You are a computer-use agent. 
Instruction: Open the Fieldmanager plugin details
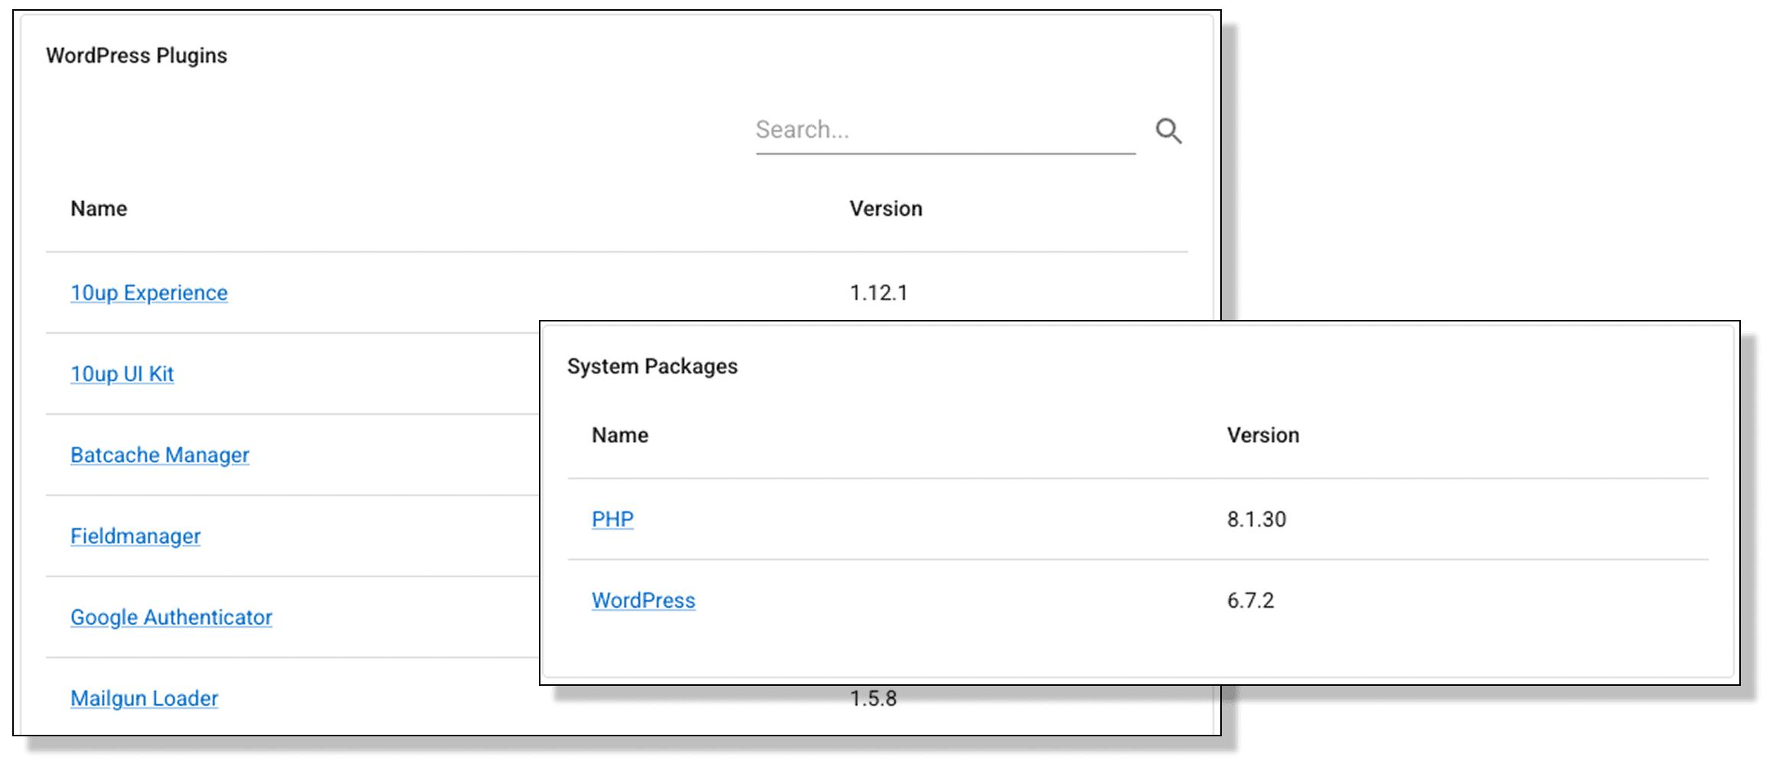point(135,536)
